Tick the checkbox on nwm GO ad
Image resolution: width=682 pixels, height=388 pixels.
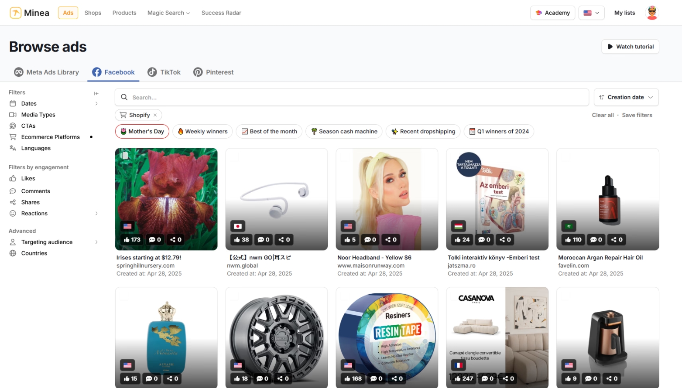[x=235, y=157]
